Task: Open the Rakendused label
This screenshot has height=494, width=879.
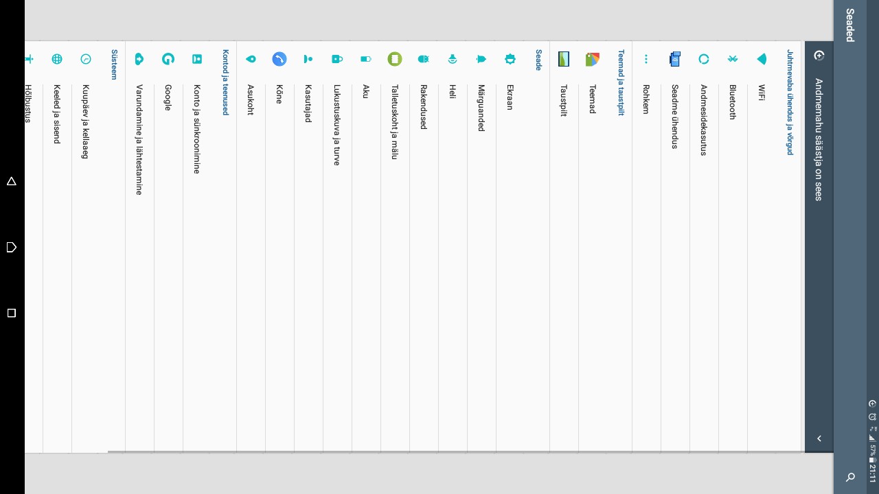Action: click(424, 106)
